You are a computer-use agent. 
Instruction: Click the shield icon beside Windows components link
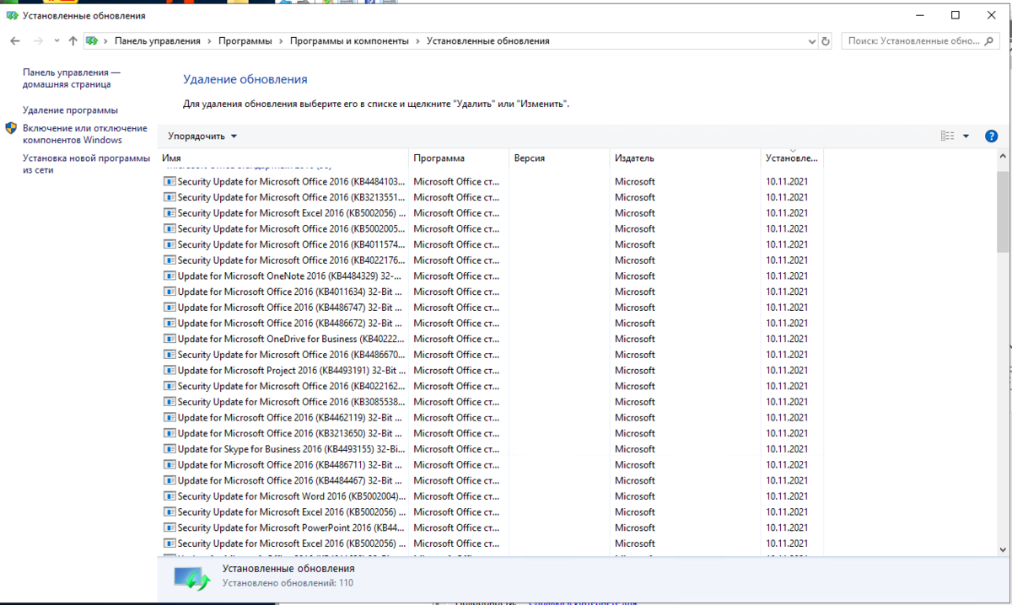point(11,128)
